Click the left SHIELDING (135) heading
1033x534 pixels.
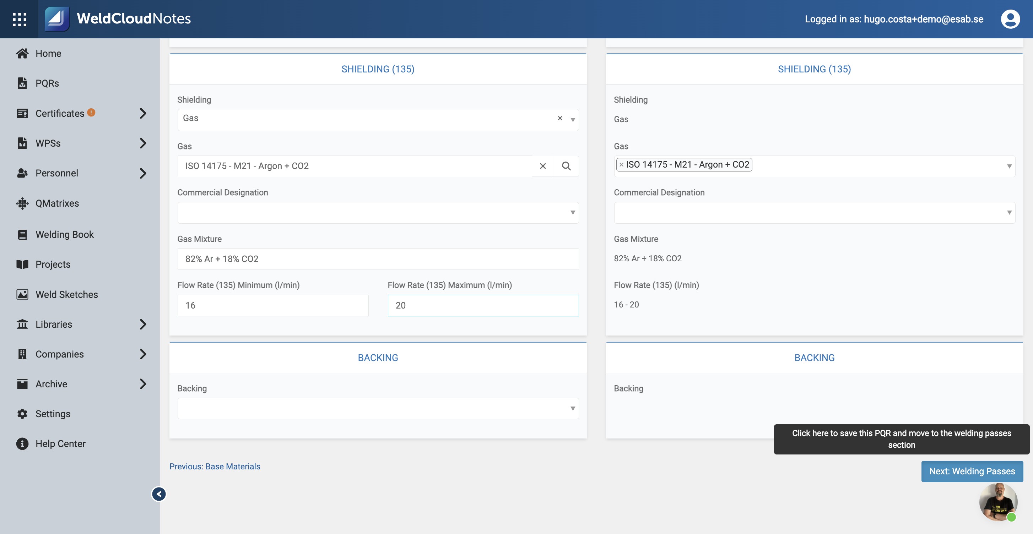click(378, 69)
